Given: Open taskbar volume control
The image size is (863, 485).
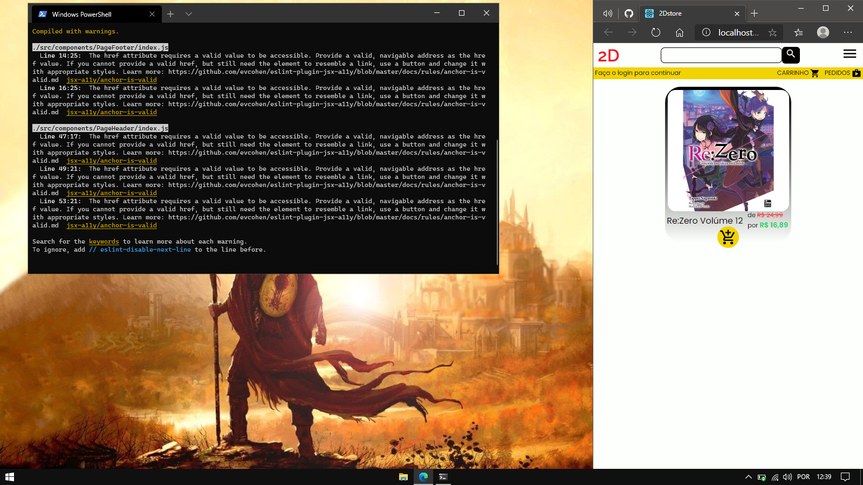Looking at the screenshot, I should tap(787, 477).
